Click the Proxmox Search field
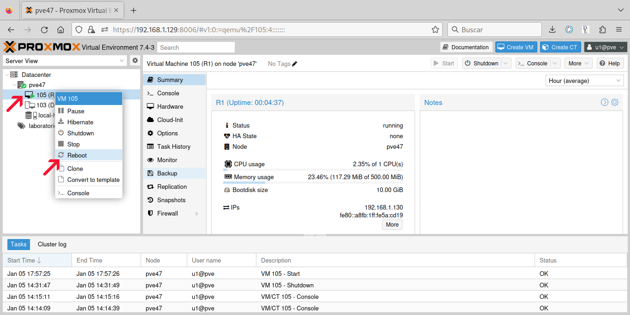This screenshot has height=315, width=630. 196,47
